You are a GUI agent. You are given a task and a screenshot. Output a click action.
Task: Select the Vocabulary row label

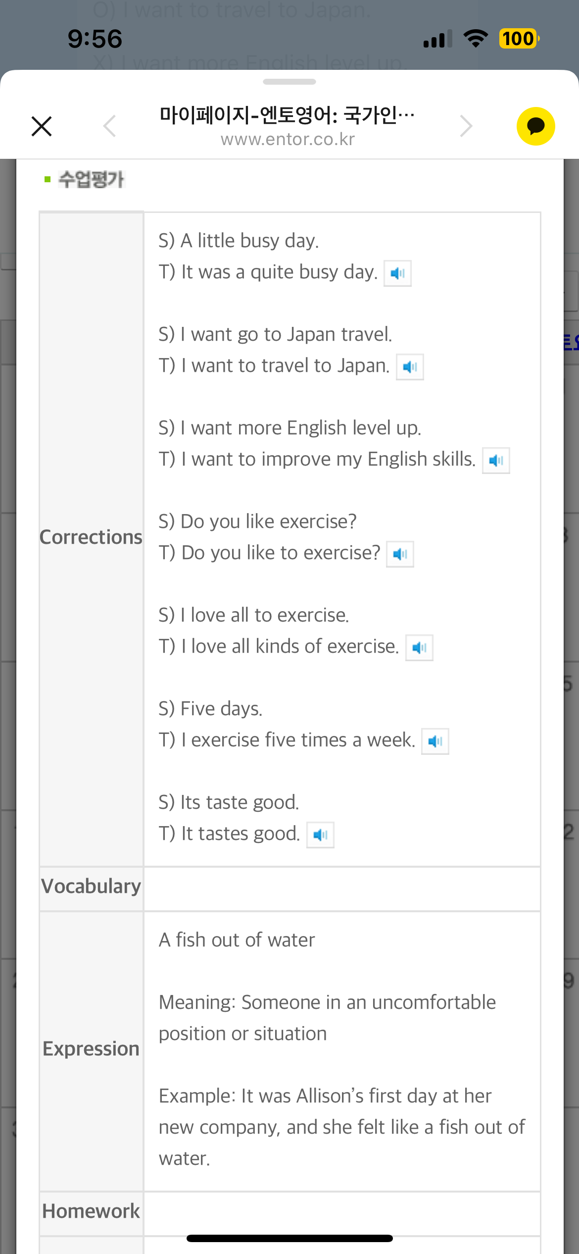[91, 887]
